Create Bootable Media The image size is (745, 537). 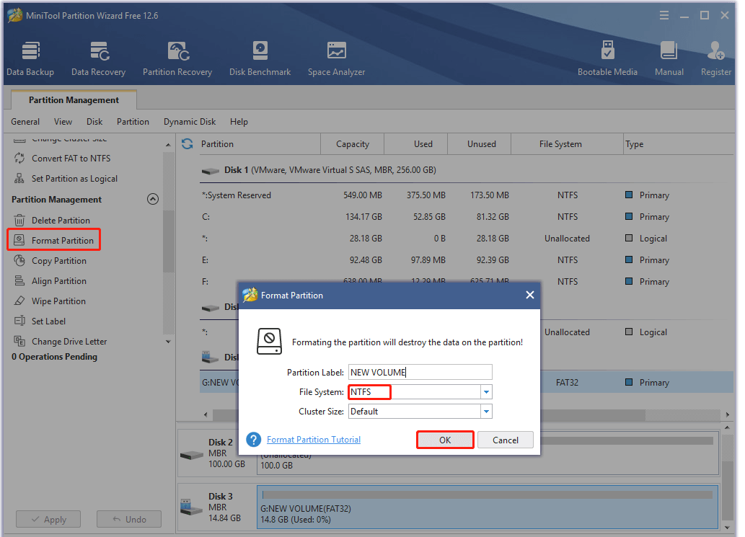[607, 59]
